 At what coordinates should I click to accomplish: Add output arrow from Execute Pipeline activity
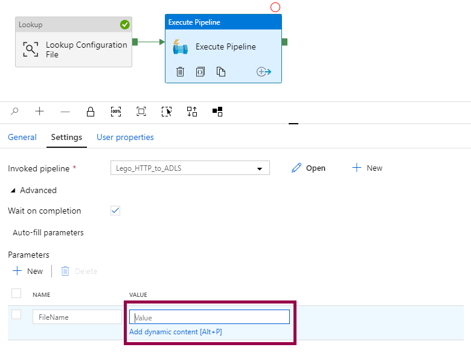coord(264,72)
